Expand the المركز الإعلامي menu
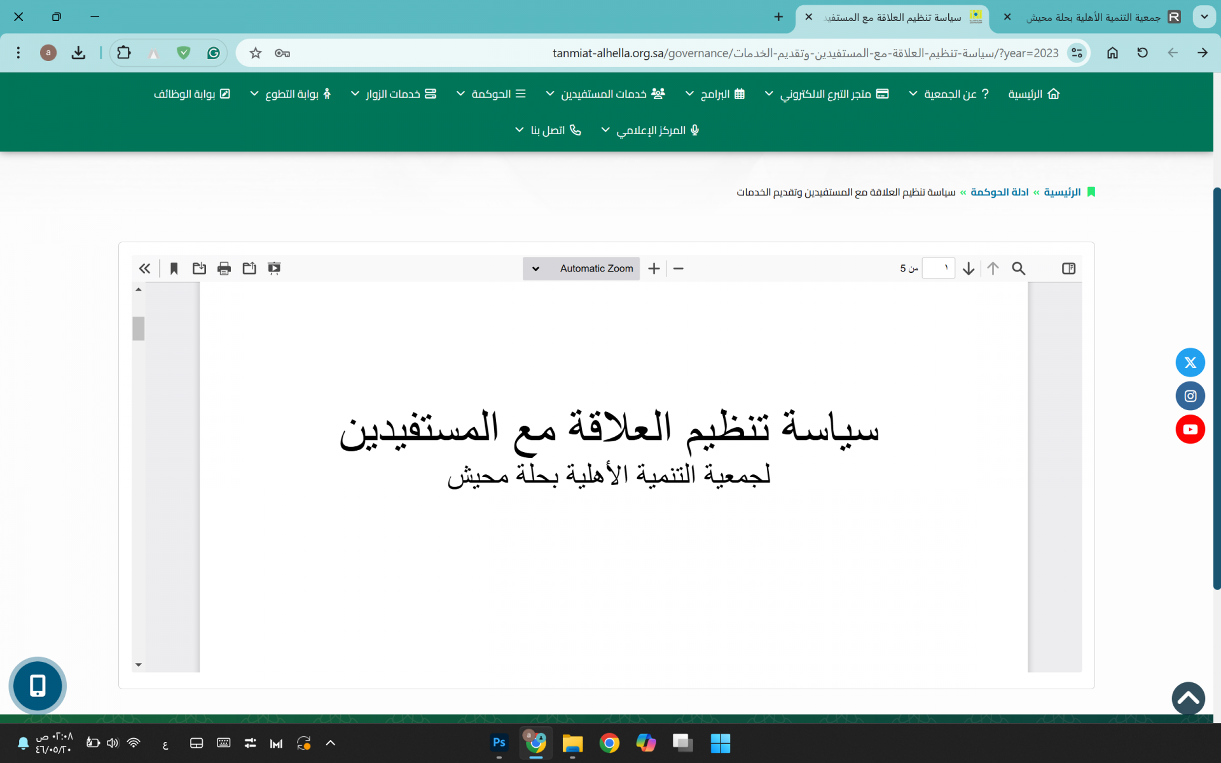 [x=651, y=130]
